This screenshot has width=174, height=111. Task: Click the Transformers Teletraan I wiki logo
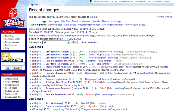(x=13, y=17)
